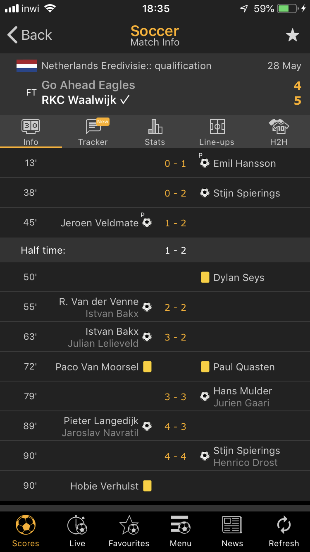310x552 pixels.
Task: Toggle the favourite star for this match
Action: pyautogui.click(x=292, y=35)
